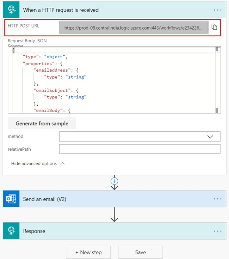Click the relativePath input field
229x259 pixels.
pos(140,149)
